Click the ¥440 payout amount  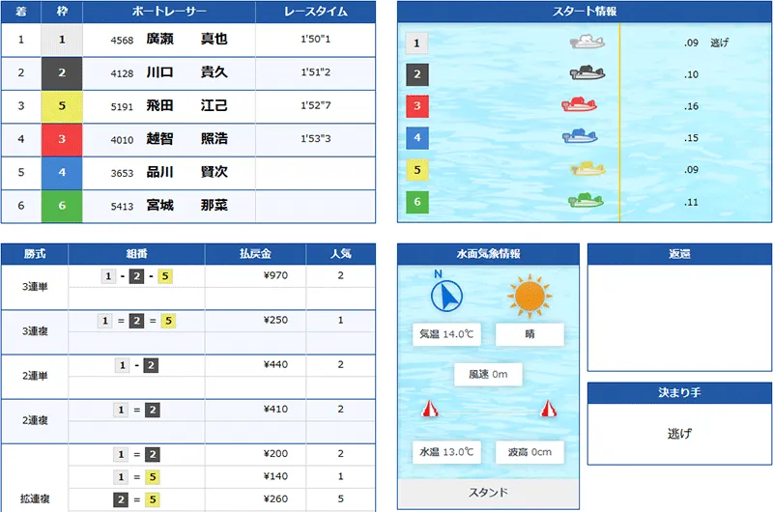coord(275,364)
